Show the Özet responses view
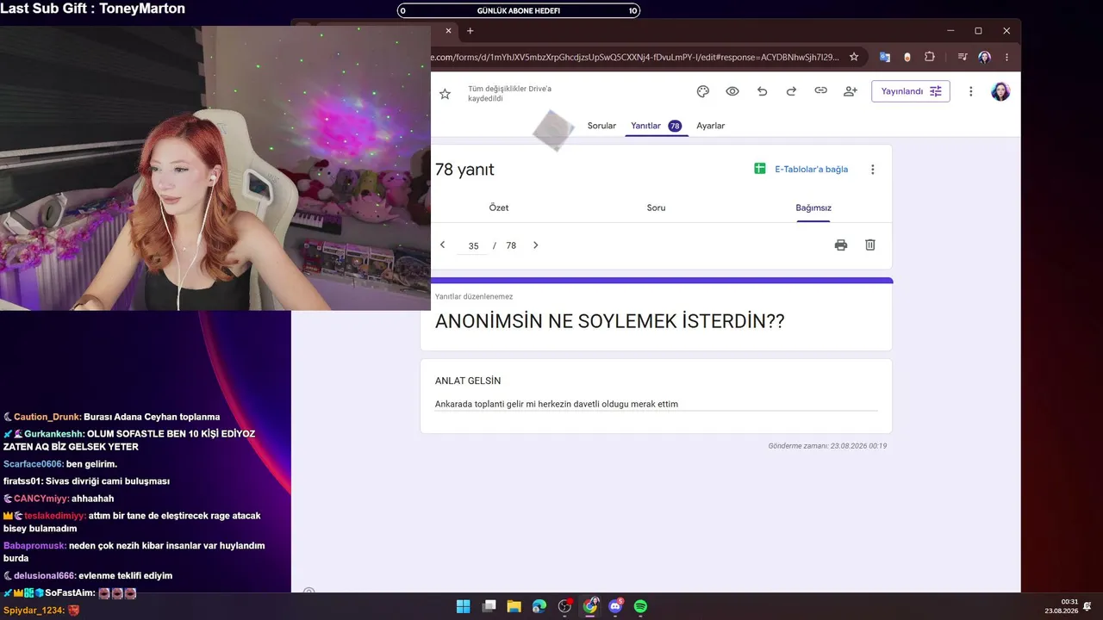Viewport: 1103px width, 620px height. [499, 208]
